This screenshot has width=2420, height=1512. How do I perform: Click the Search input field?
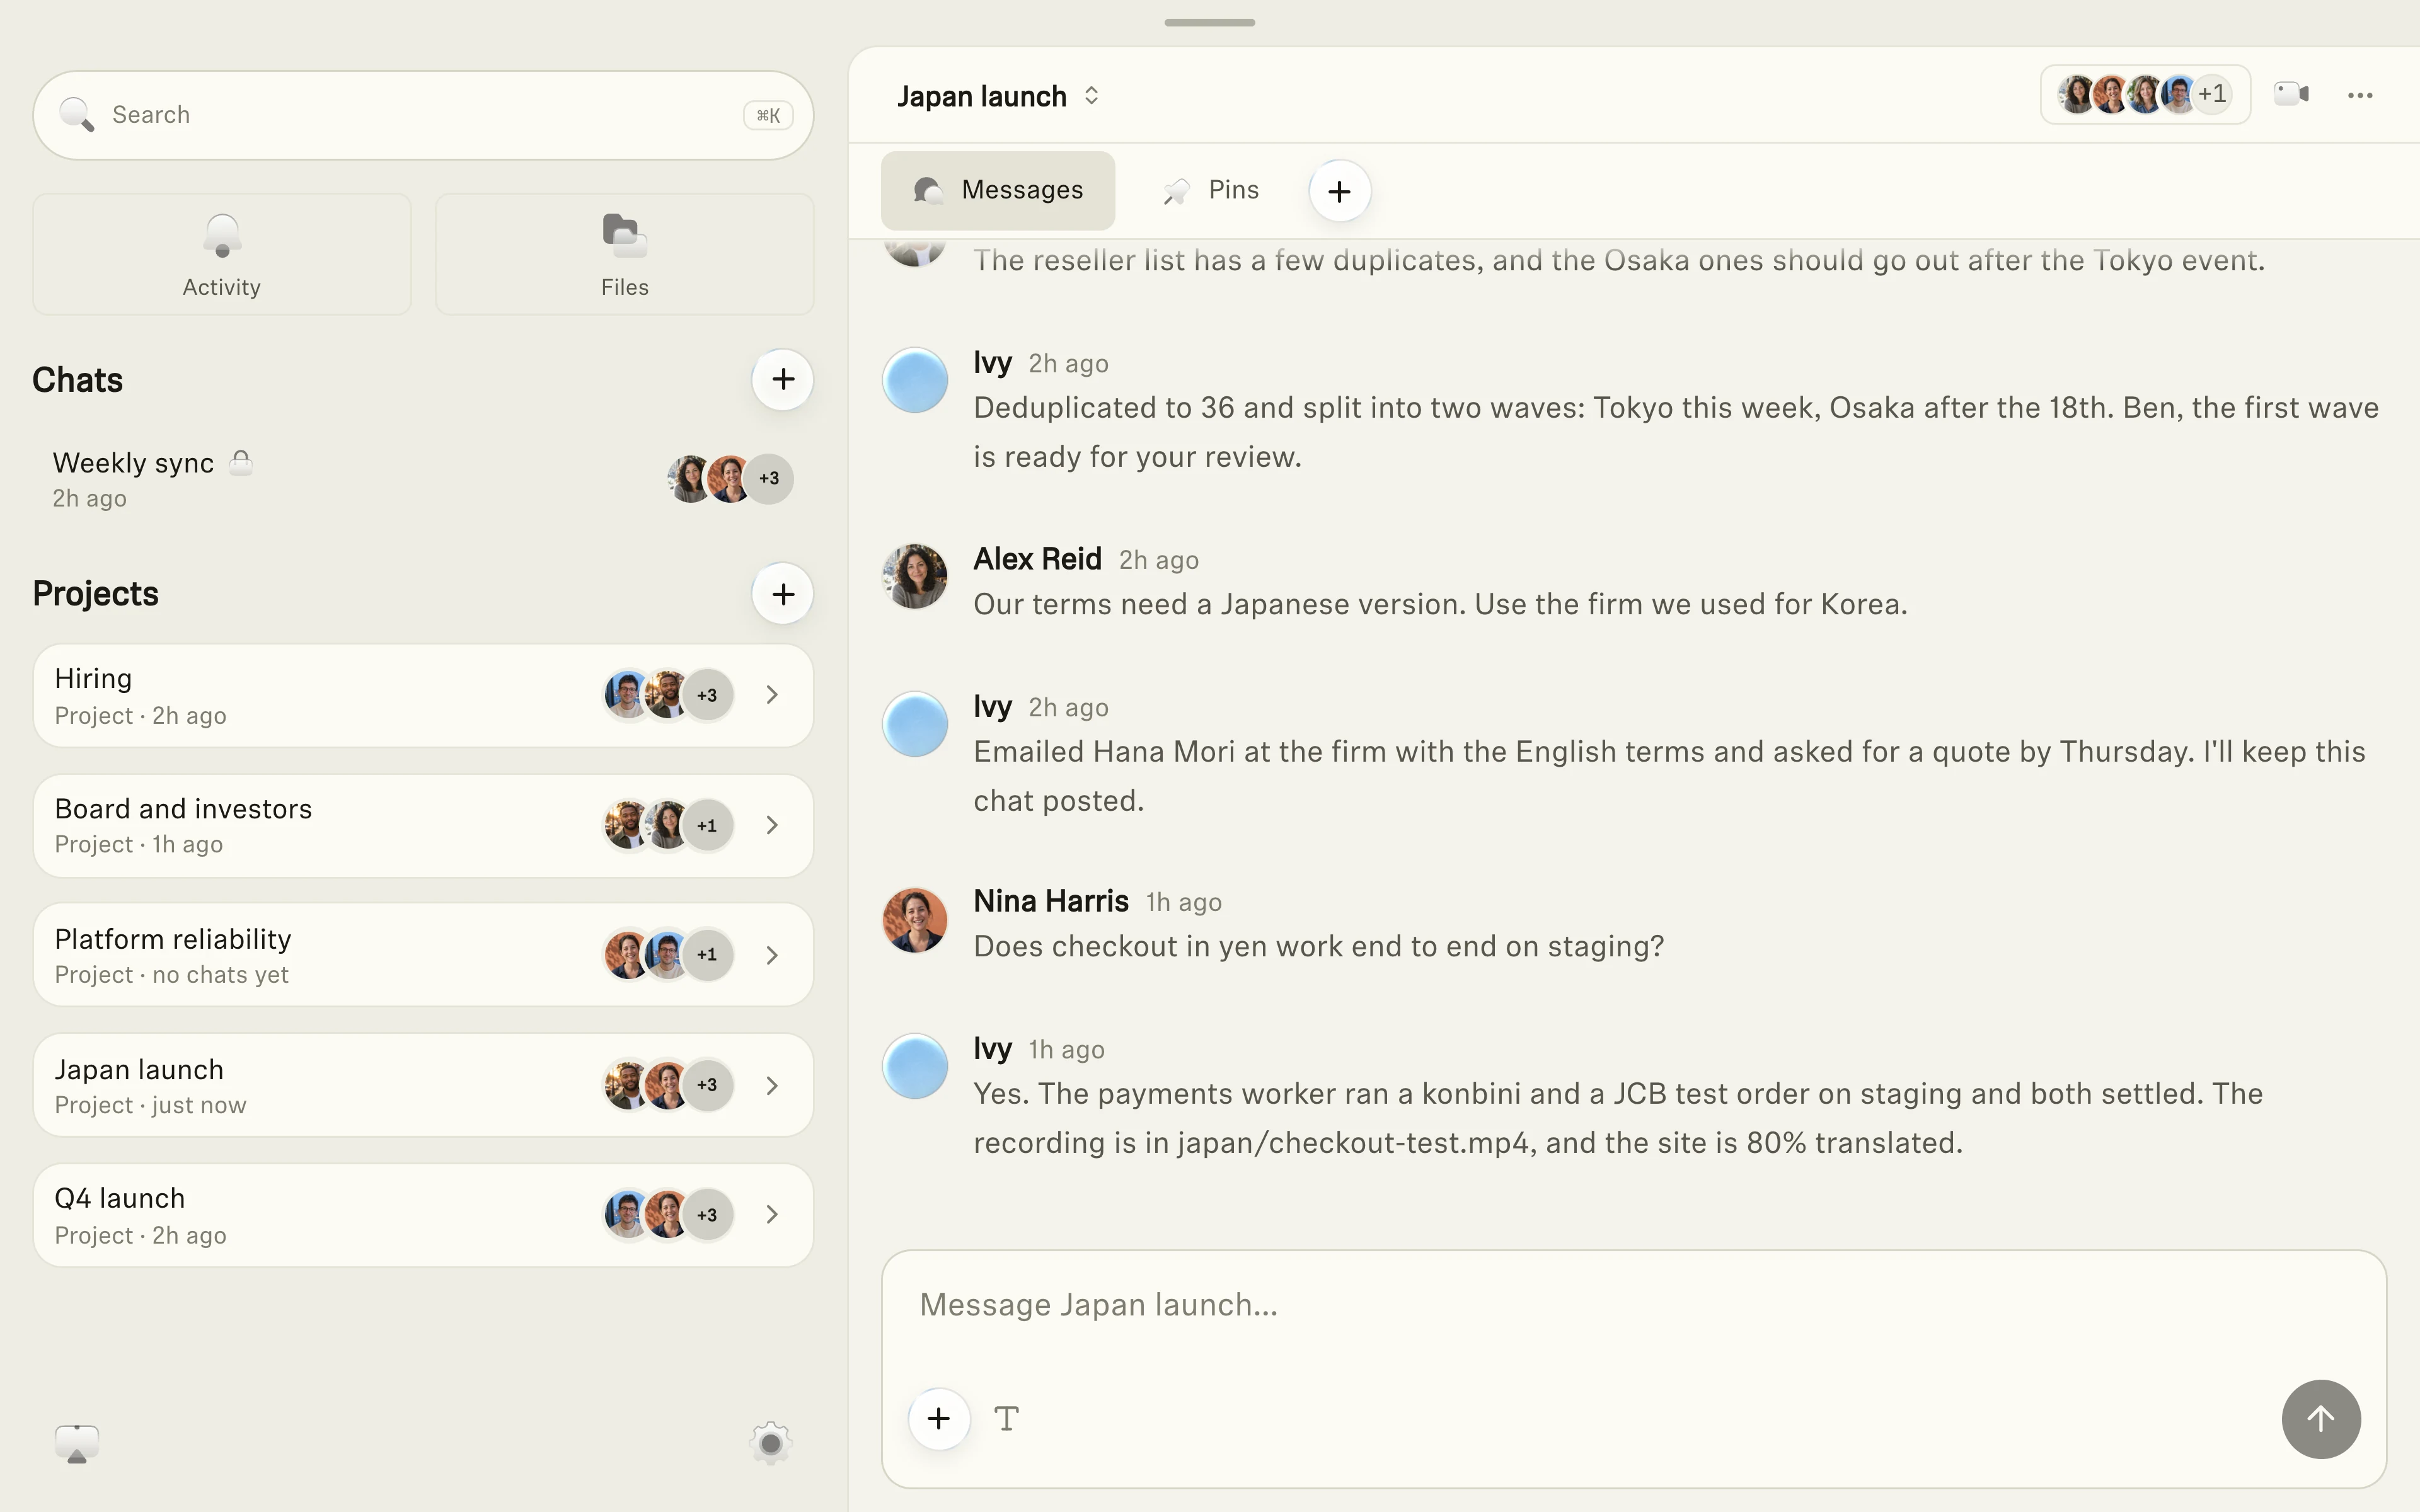423,115
